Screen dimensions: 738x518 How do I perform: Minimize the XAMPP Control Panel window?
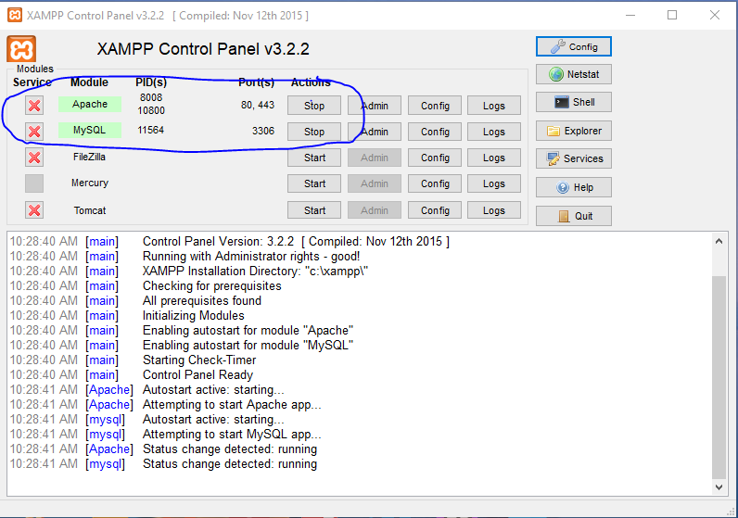[630, 15]
